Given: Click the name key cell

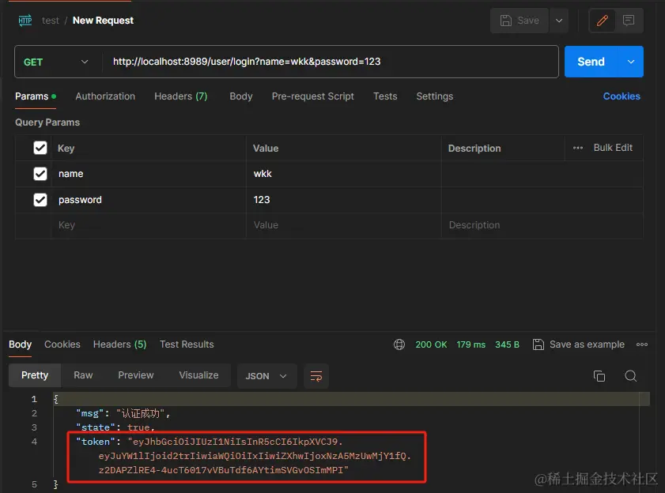Looking at the screenshot, I should click(x=149, y=174).
